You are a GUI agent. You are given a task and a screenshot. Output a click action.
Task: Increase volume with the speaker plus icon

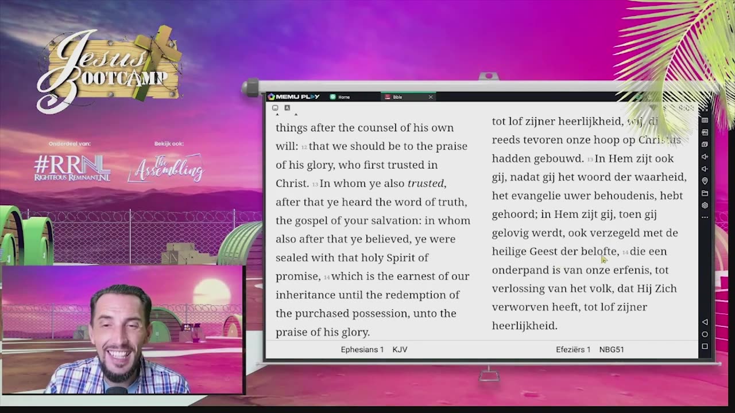705,157
